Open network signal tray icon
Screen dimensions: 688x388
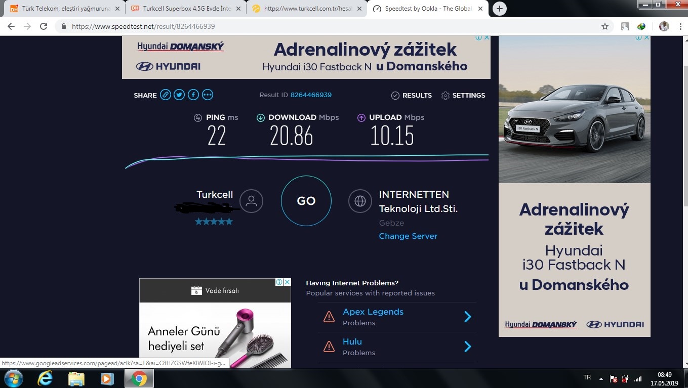pyautogui.click(x=638, y=378)
